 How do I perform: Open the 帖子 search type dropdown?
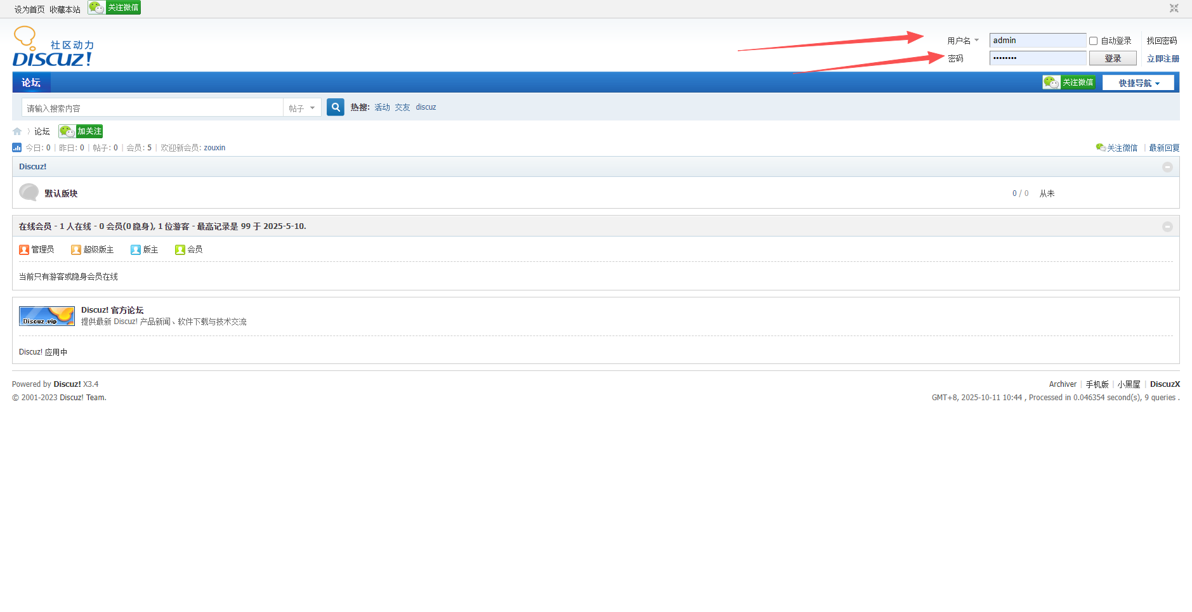pos(302,108)
